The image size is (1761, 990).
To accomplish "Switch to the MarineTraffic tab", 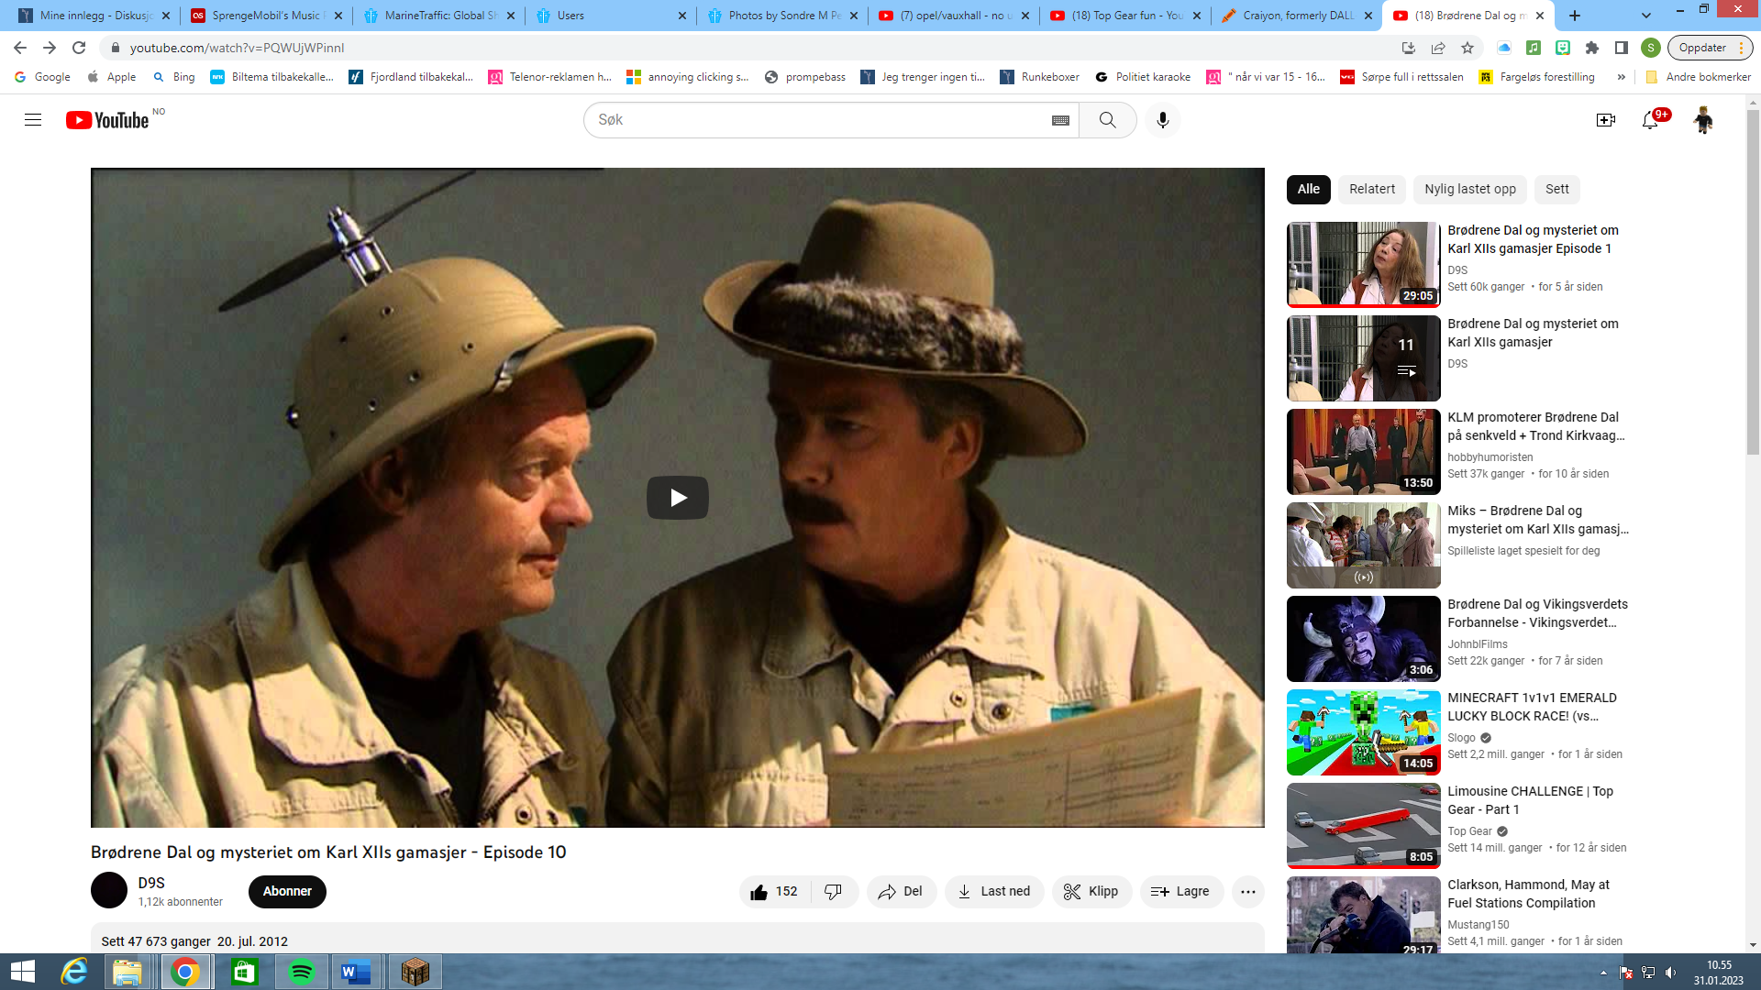I will (x=439, y=16).
